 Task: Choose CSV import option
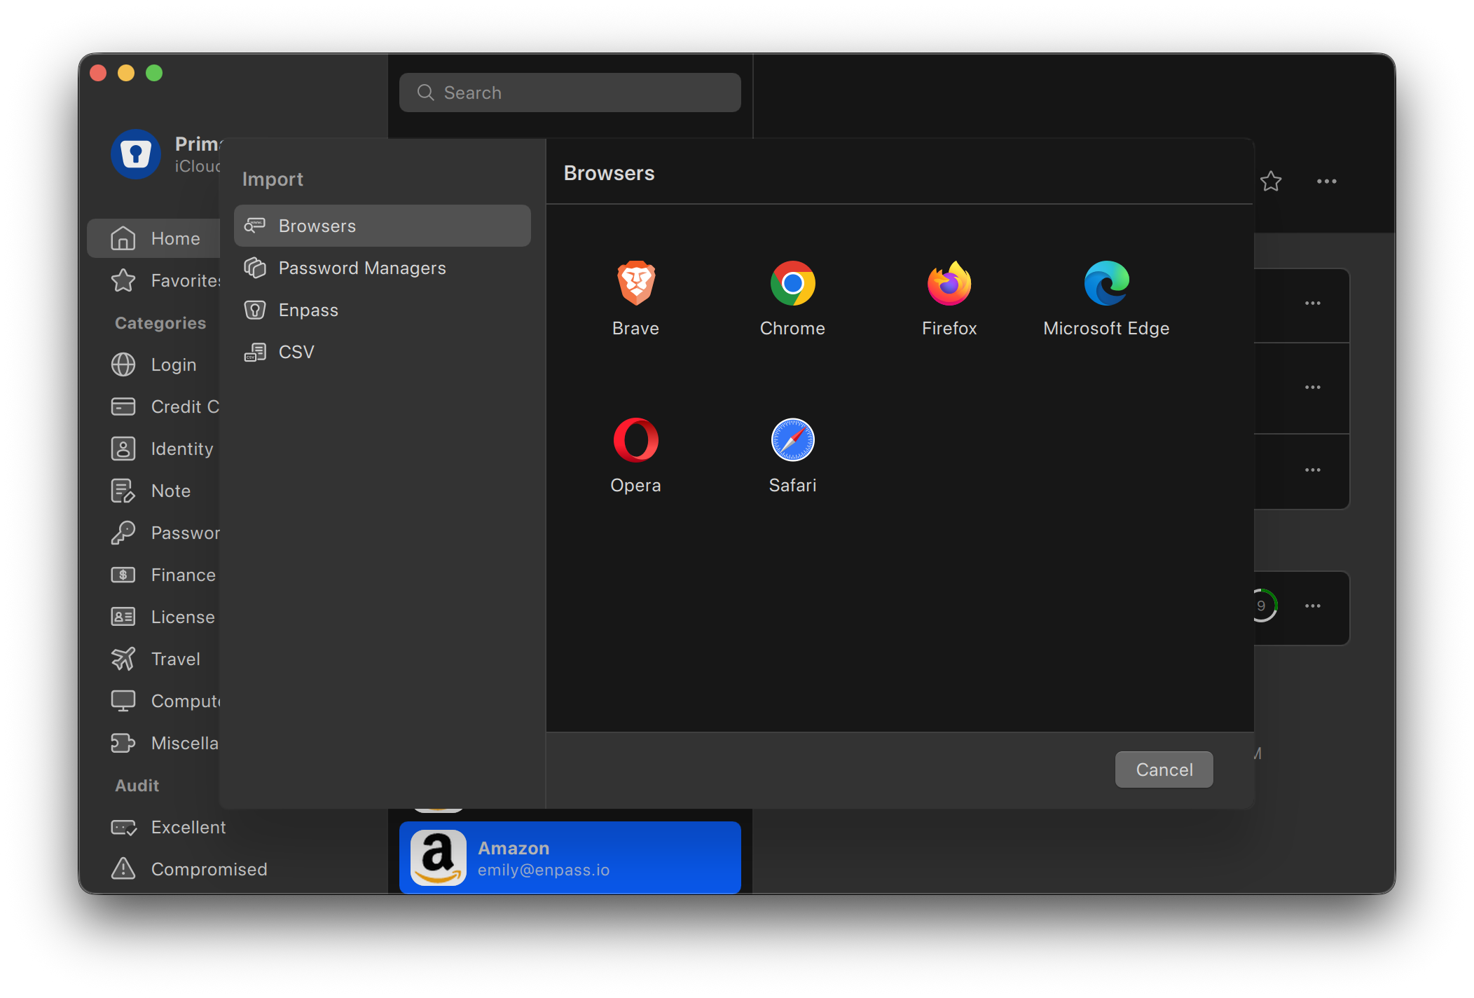point(383,352)
